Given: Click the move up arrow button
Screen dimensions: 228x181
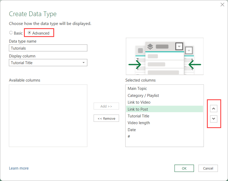Looking at the screenshot, I should pyautogui.click(x=213, y=108).
